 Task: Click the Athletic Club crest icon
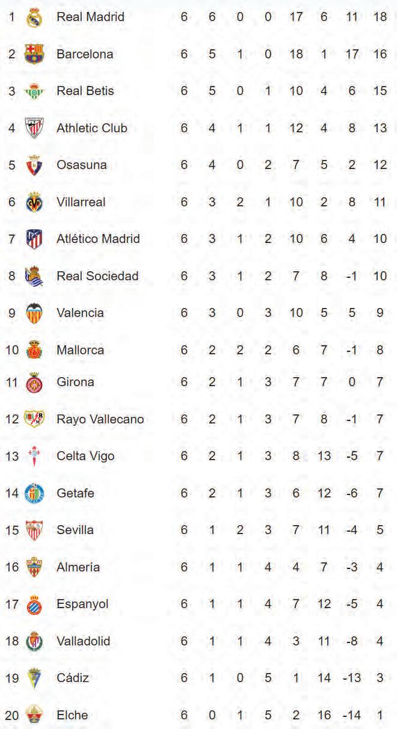tap(34, 128)
